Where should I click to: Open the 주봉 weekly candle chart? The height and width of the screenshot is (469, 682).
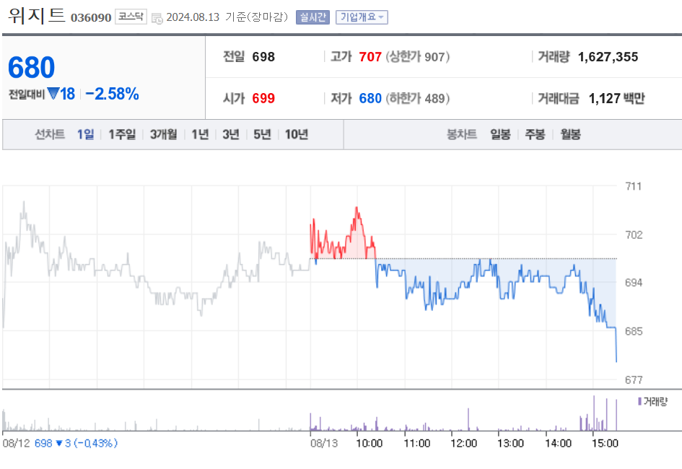tap(535, 134)
